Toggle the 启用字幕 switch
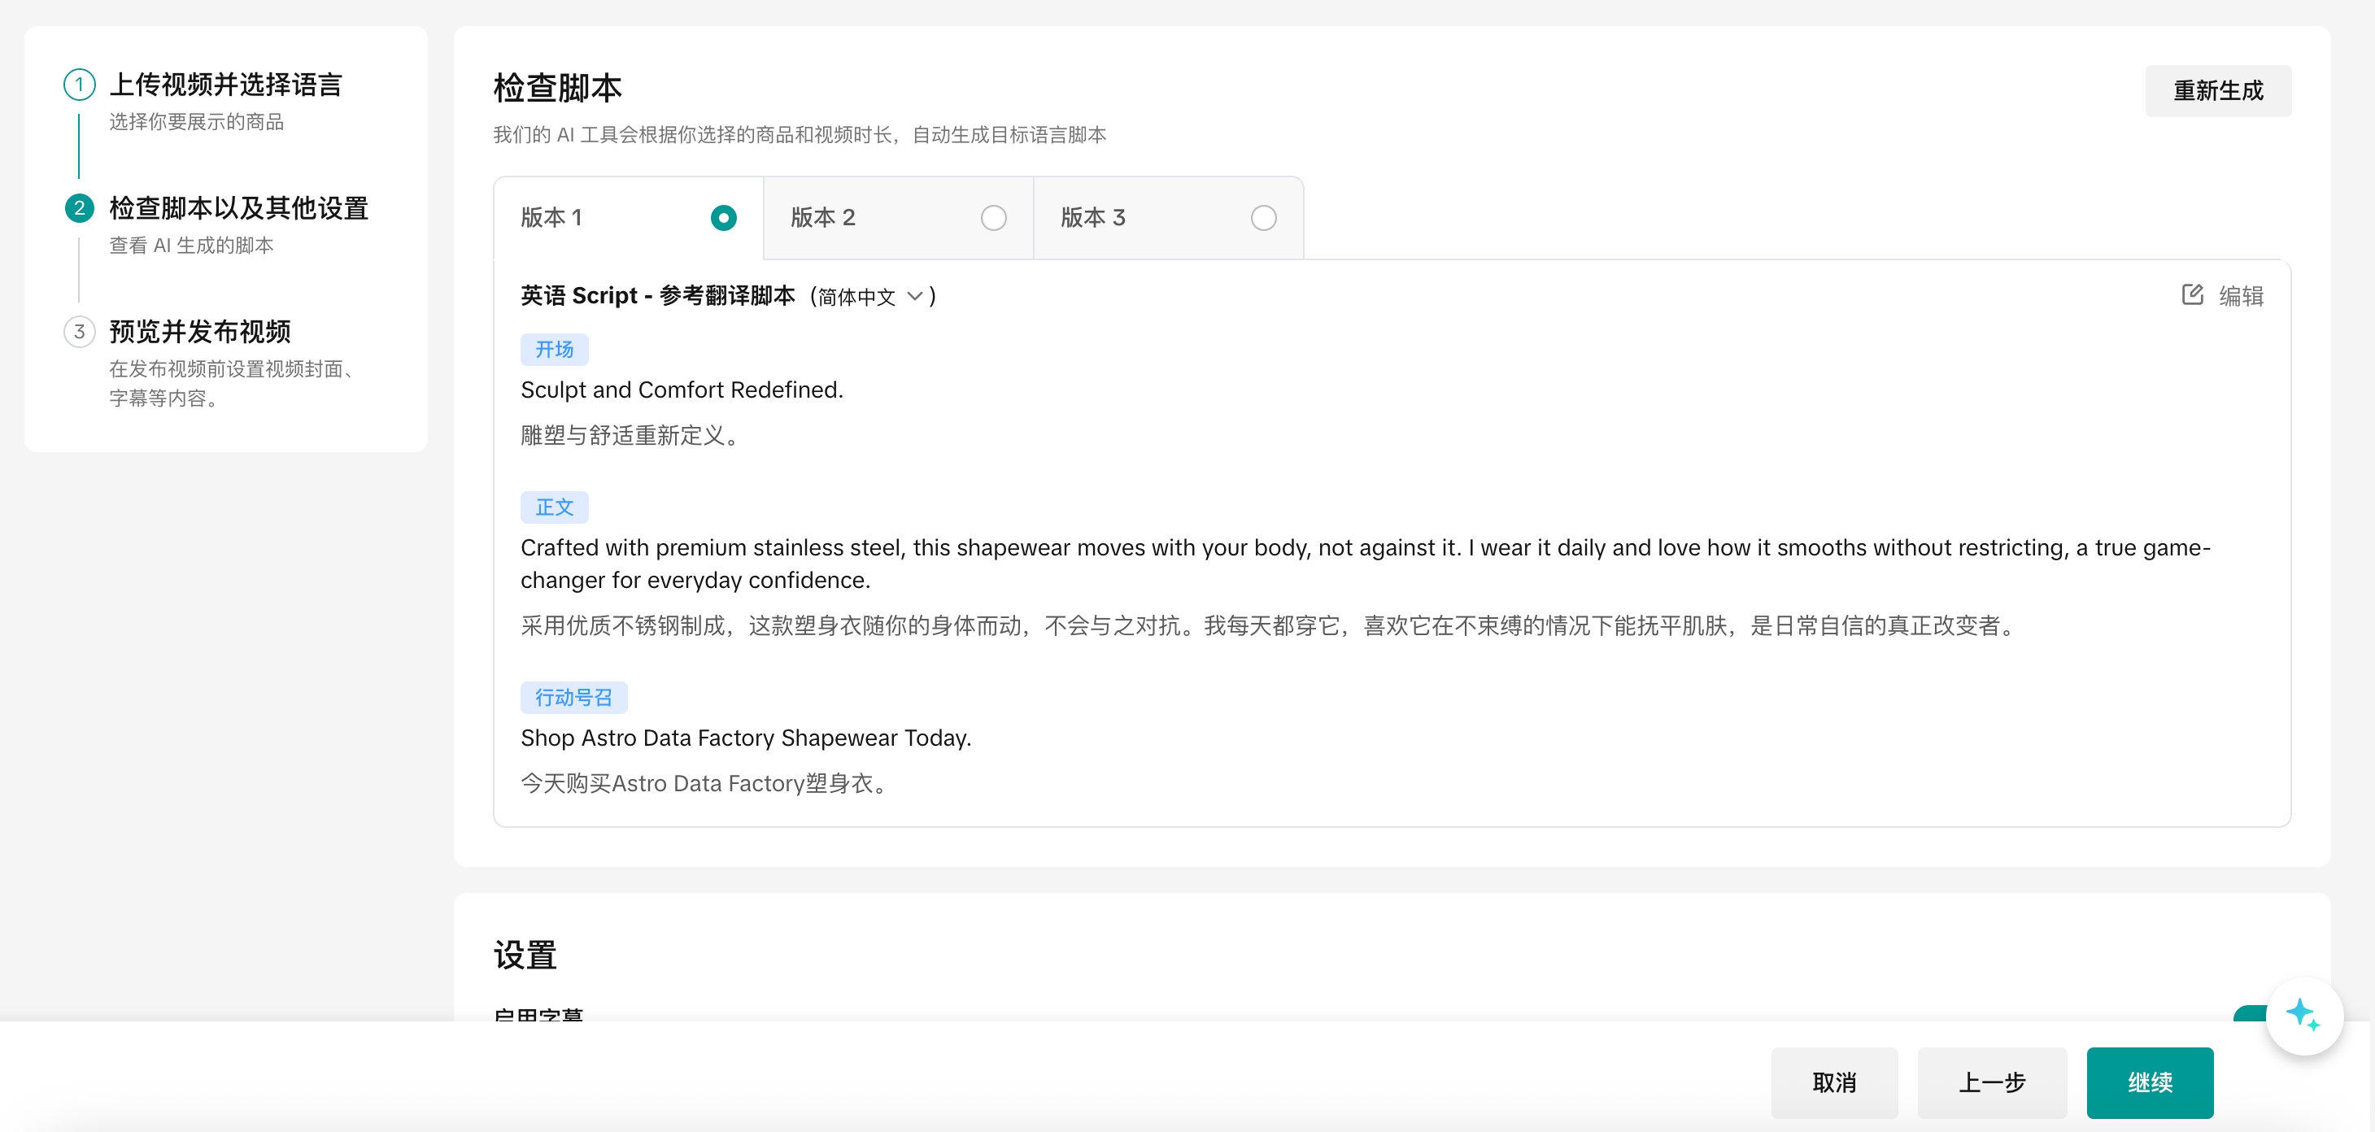Screen dimensions: 2375x1132 point(2250,1013)
